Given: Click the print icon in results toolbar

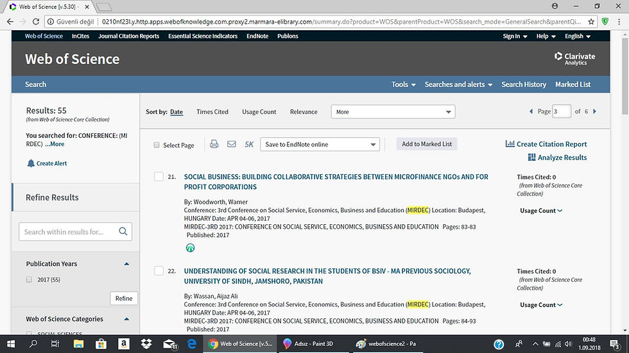Looking at the screenshot, I should click(214, 144).
